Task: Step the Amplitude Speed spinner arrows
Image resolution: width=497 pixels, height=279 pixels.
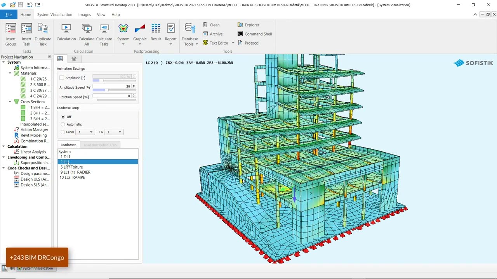Action: tap(134, 86)
